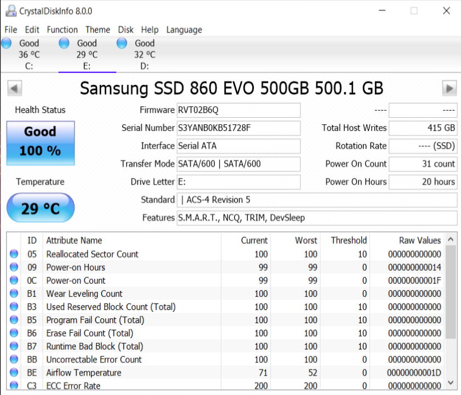This screenshot has height=395, width=461.
Task: Select the Airflow Temperature attribute name
Action: tap(84, 373)
